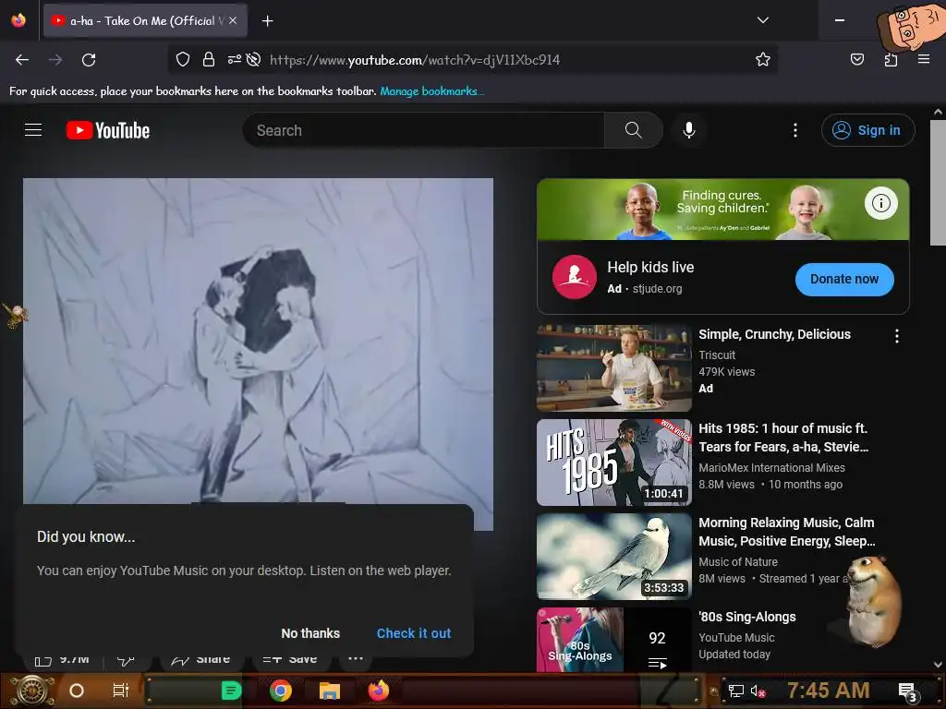The image size is (946, 709).
Task: Open the green notes app on taskbar
Action: [231, 691]
